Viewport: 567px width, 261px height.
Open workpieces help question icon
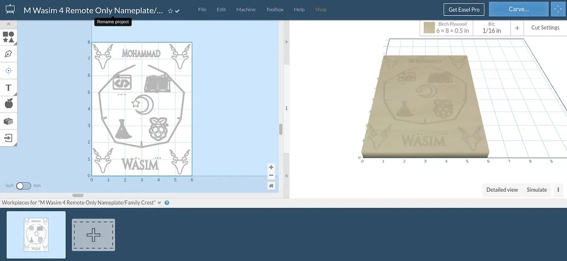pyautogui.click(x=167, y=202)
